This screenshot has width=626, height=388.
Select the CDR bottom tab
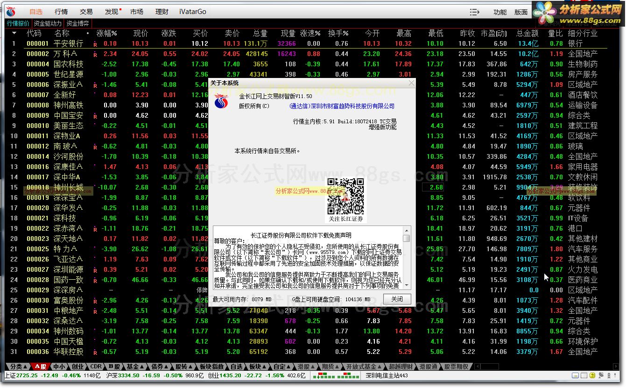(x=96, y=367)
